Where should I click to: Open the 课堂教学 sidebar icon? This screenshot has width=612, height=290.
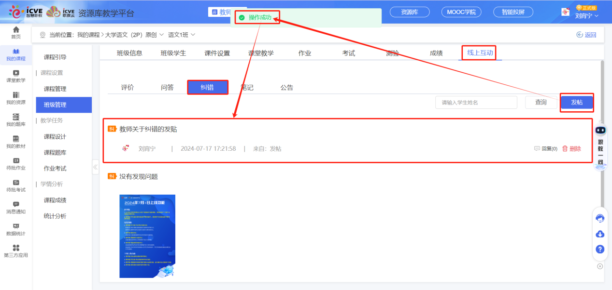(16, 76)
